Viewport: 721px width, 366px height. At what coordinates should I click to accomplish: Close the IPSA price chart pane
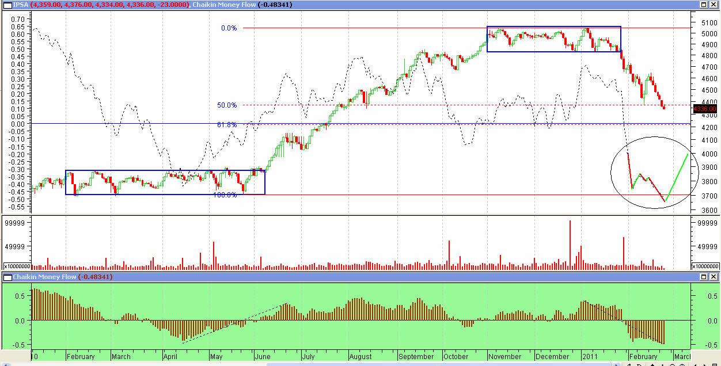click(x=714, y=5)
